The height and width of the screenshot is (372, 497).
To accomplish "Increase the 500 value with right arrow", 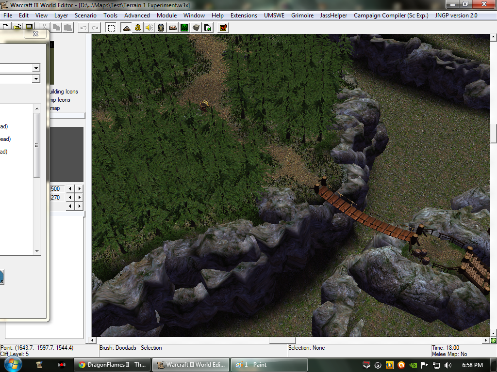I will [x=79, y=188].
